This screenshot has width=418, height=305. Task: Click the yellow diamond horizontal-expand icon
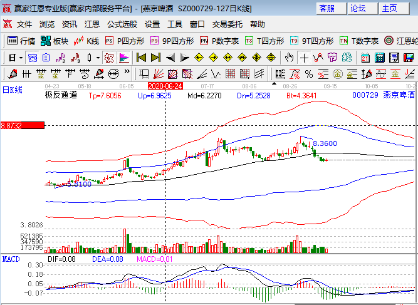point(227,57)
